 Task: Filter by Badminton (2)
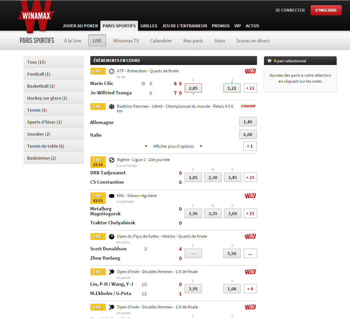[x=54, y=158]
